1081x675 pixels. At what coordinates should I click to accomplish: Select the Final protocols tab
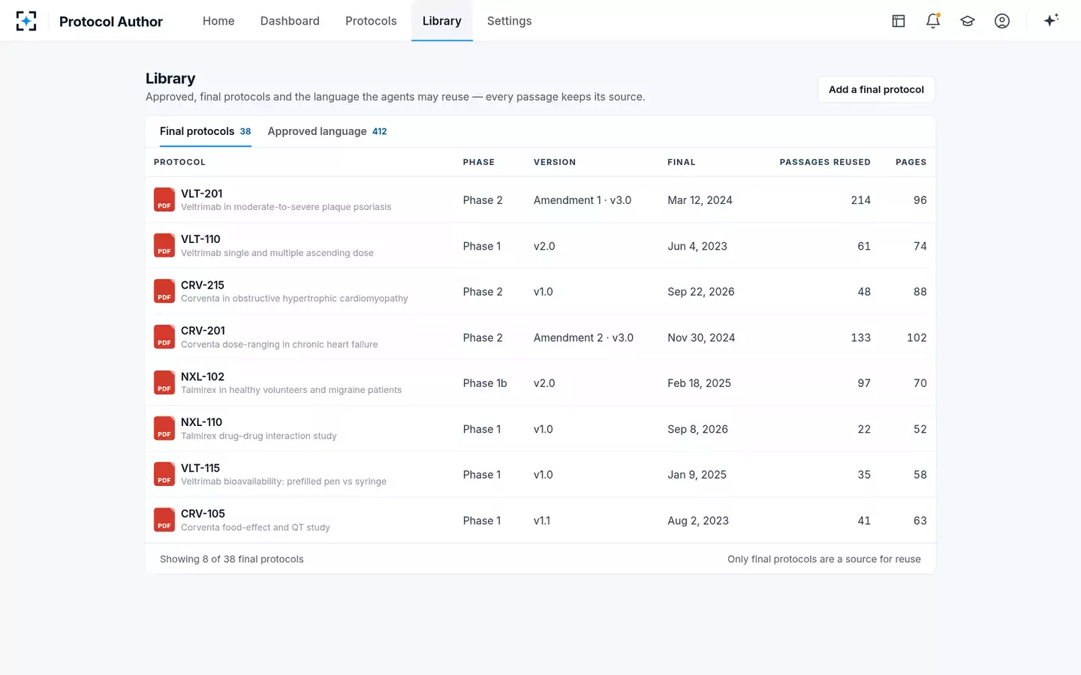click(205, 131)
